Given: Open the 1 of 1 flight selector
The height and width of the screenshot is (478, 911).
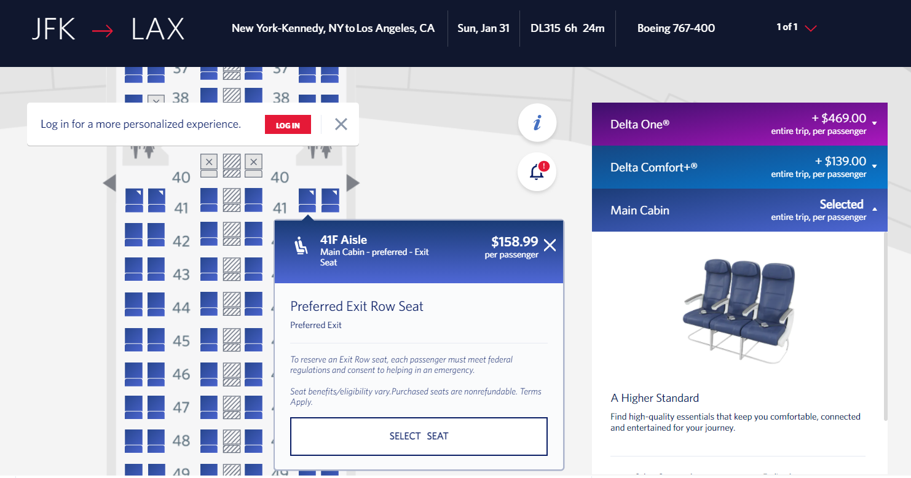Looking at the screenshot, I should (795, 27).
